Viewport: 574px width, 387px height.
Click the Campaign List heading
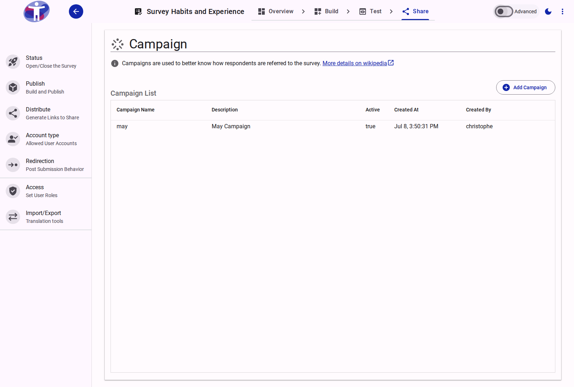(133, 93)
